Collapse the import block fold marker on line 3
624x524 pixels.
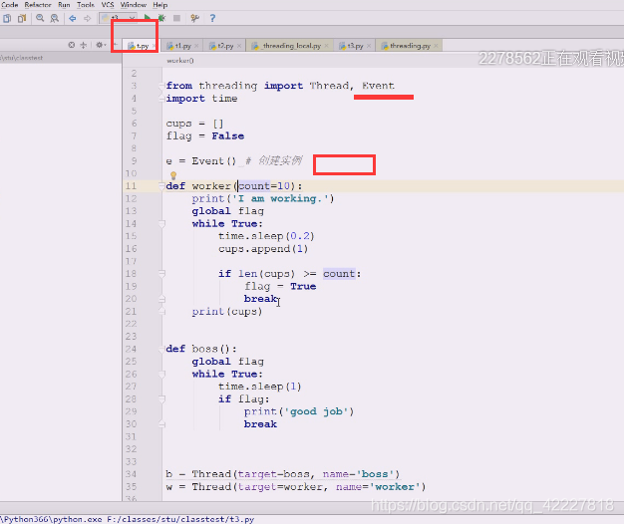(161, 86)
